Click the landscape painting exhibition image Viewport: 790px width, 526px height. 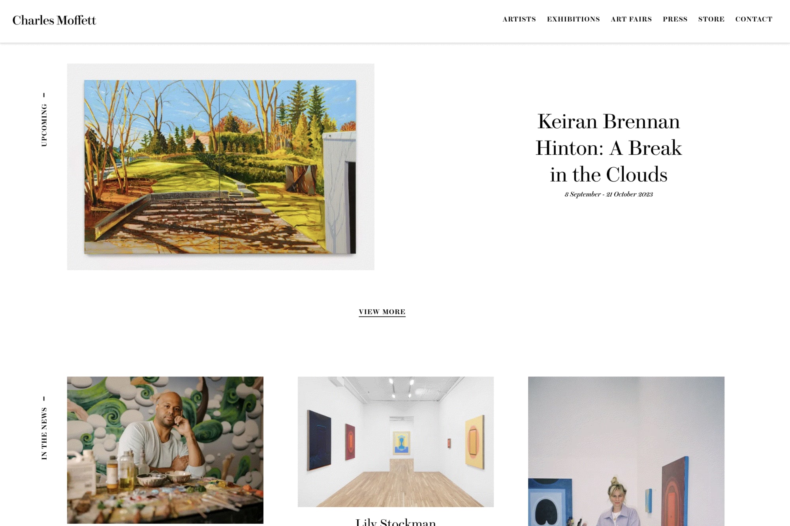point(220,167)
